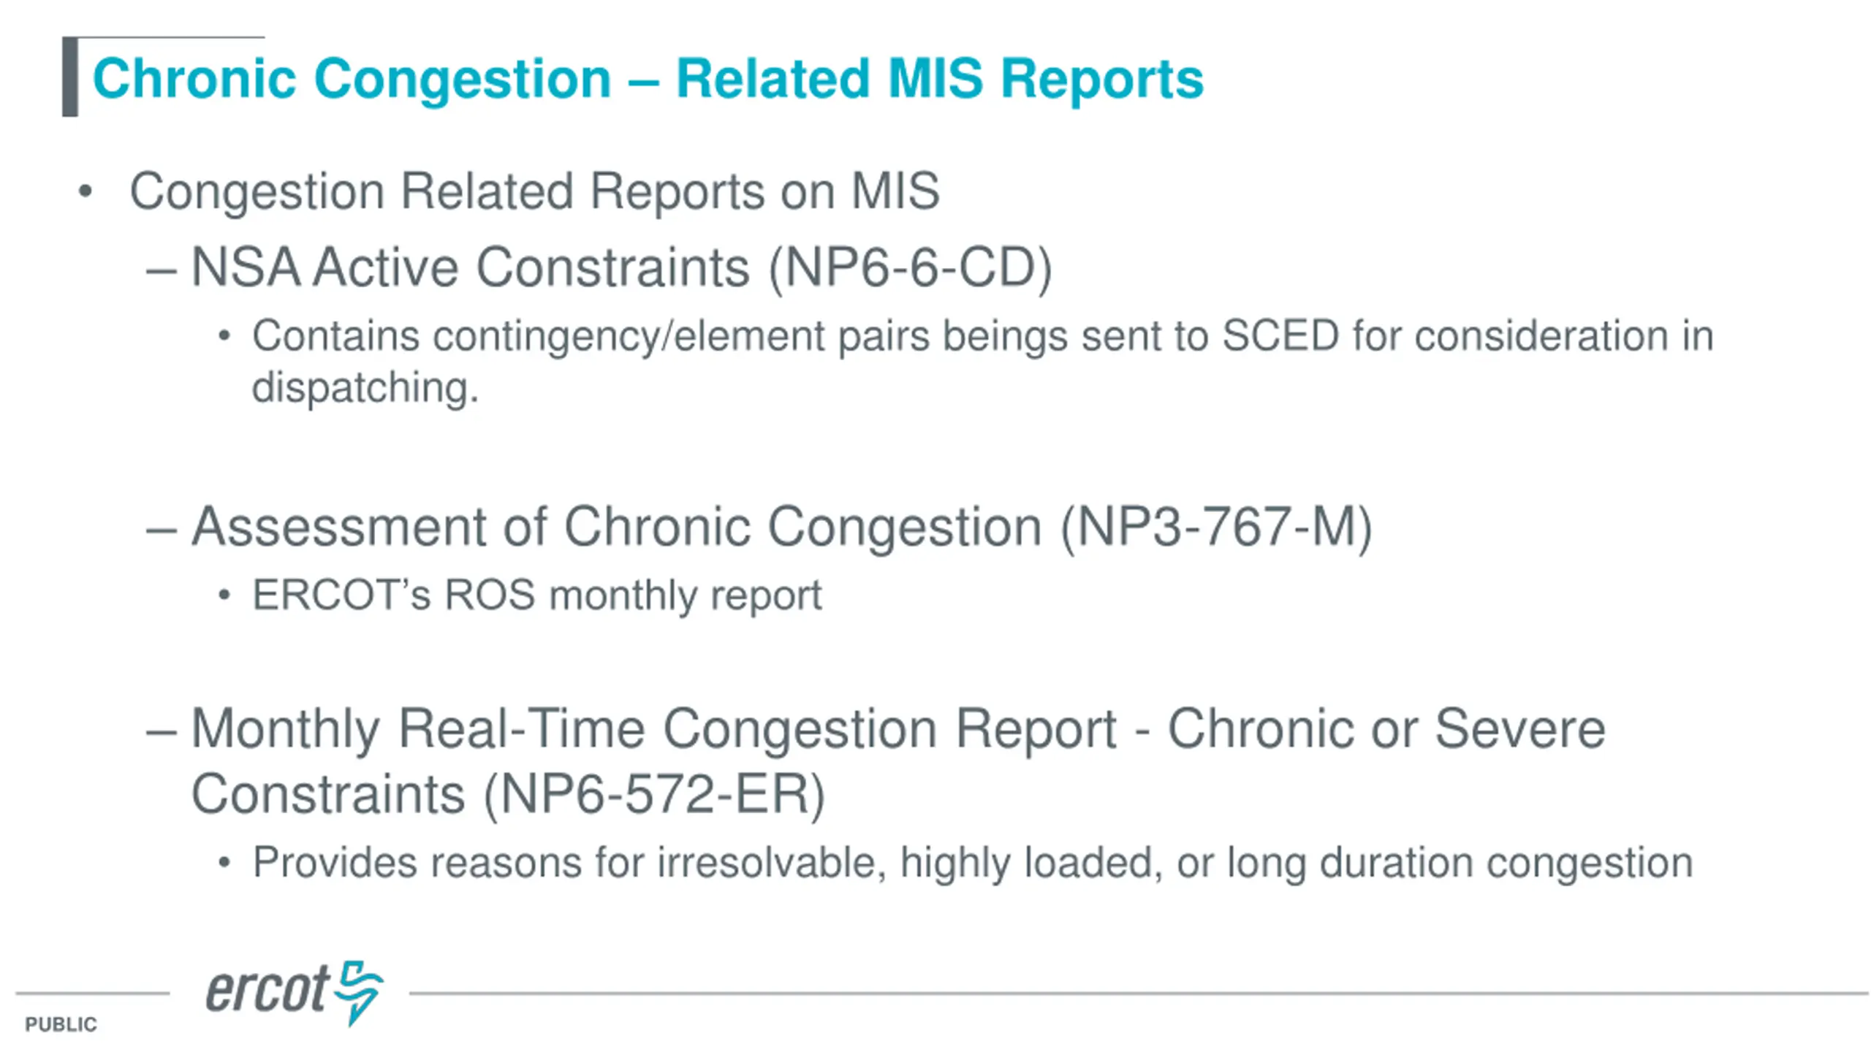Select ERCOT's ROS monthly report bullet
Screen dimensions: 1871x1052
536,595
